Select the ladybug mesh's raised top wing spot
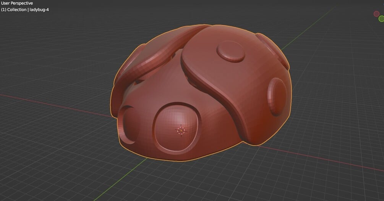This screenshot has width=384, height=201. [231, 51]
